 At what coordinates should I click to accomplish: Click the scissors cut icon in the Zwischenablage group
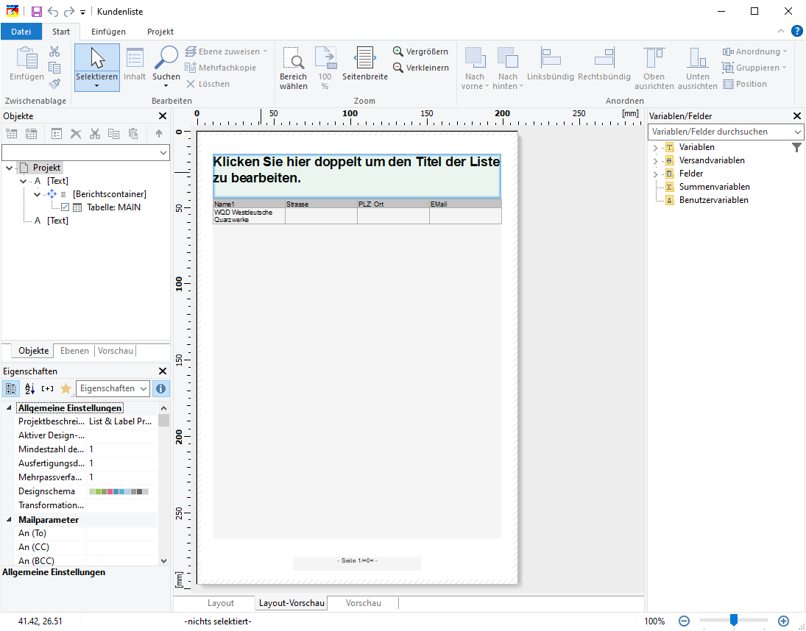point(54,51)
